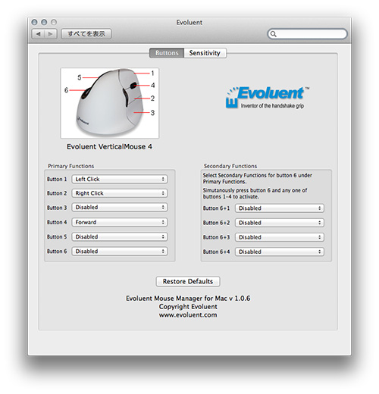This screenshot has height=394, width=379.
Task: Click the 'Button 1' label
Action: [x=57, y=179]
